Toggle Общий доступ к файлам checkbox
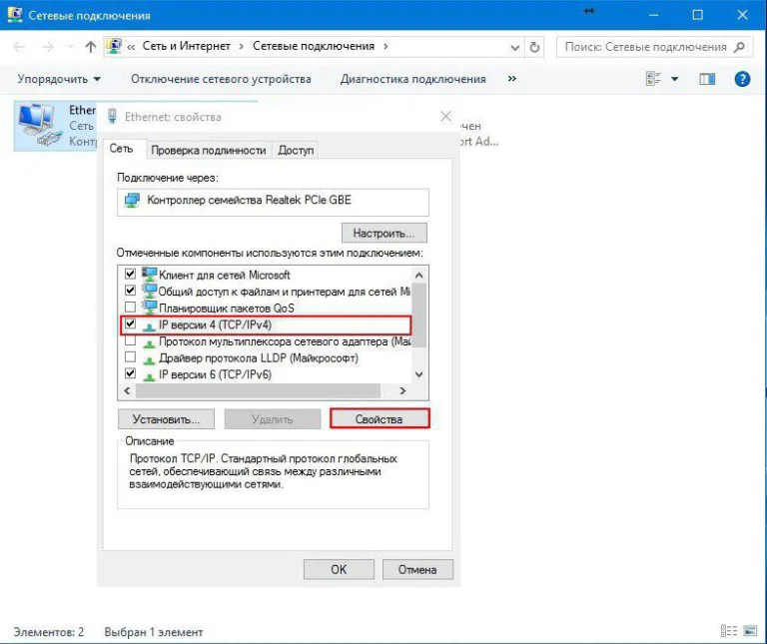 pyautogui.click(x=130, y=290)
